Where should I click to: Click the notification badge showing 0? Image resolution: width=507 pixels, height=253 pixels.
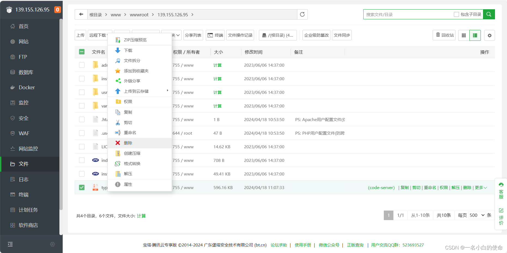[x=58, y=10]
